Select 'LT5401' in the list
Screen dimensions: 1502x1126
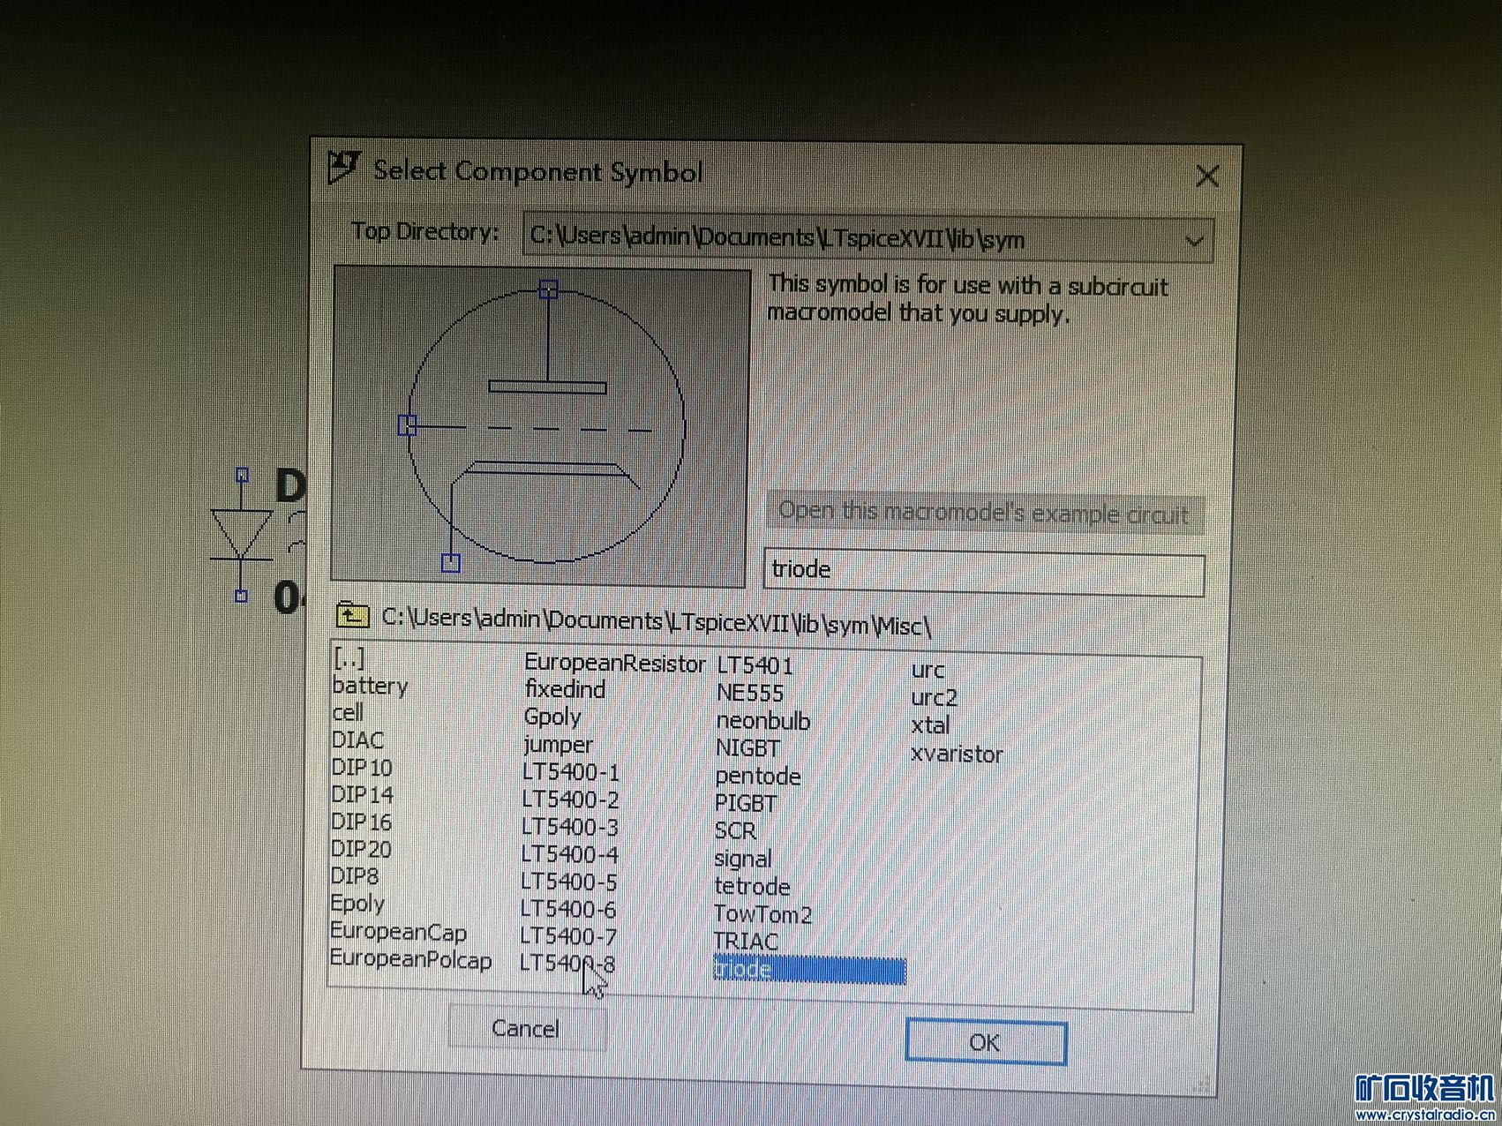click(755, 665)
